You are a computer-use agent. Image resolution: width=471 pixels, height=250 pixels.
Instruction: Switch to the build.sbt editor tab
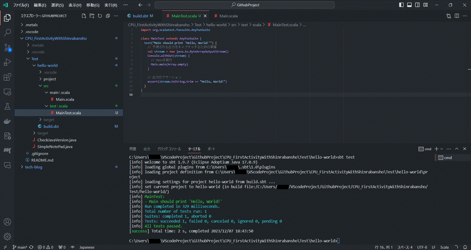[x=140, y=16]
